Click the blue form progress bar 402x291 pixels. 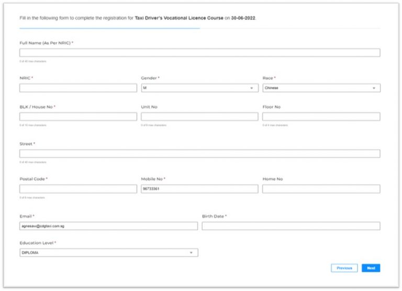[x=109, y=28]
